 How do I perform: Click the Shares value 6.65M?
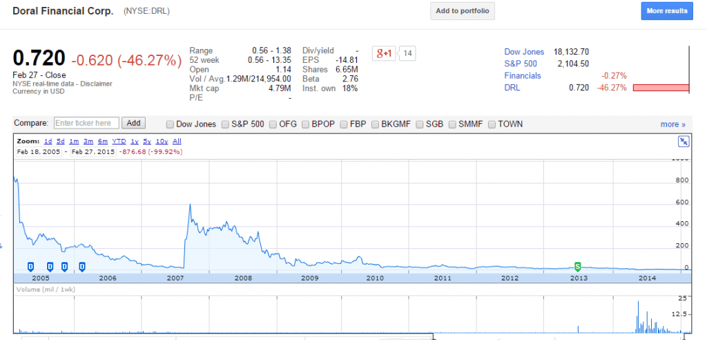tap(347, 70)
